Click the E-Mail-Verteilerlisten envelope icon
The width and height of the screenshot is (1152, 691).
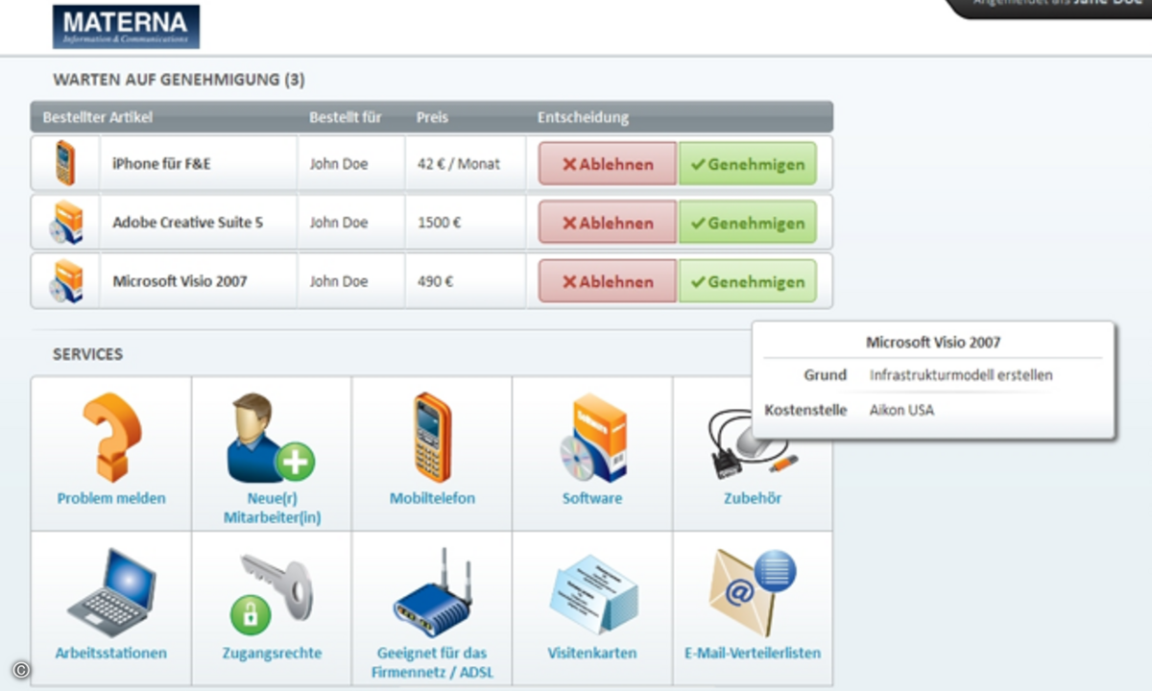coord(753,592)
